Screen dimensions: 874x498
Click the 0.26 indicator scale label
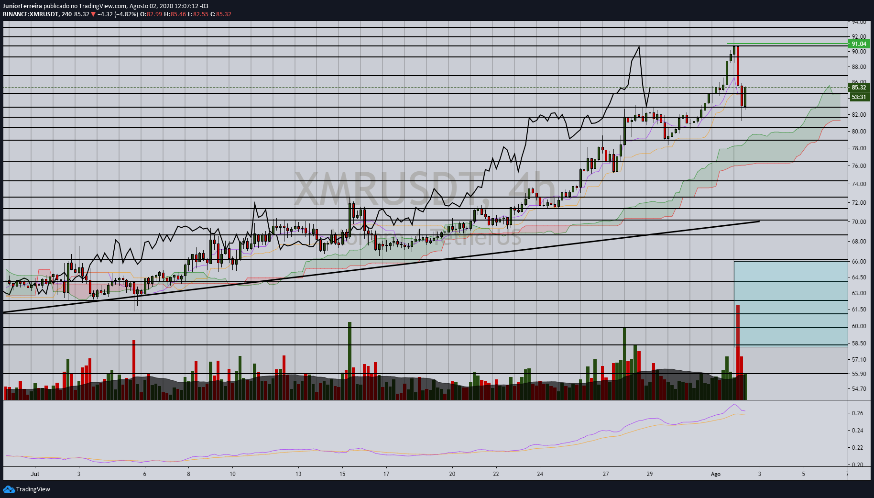(x=857, y=413)
